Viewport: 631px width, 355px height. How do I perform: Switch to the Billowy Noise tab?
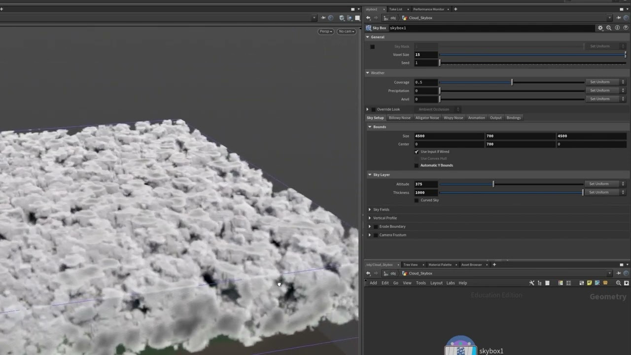[399, 118]
